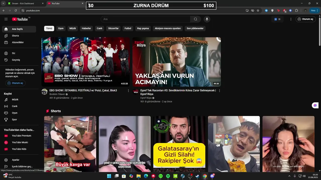Click the purple brain floating extension icon
Screen dimensions: 321x180
tap(315, 105)
